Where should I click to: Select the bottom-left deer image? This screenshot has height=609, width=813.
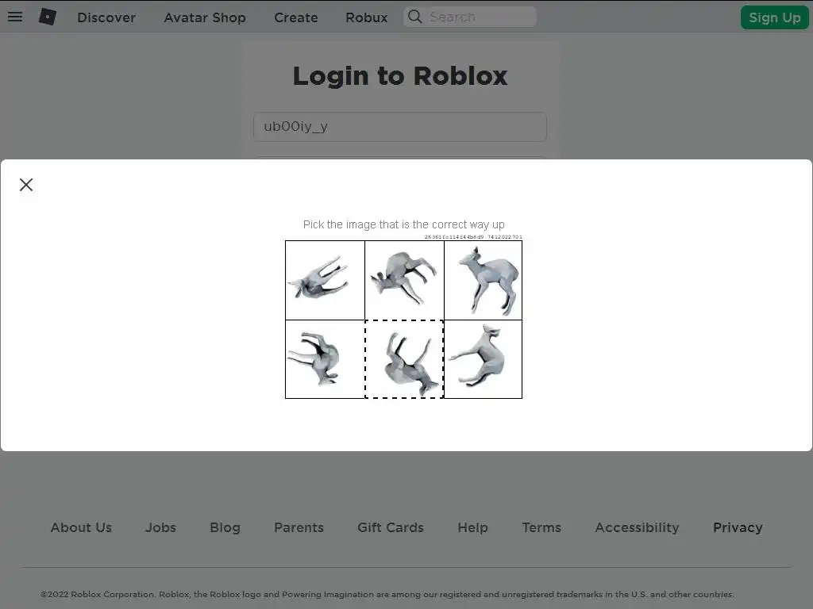tap(325, 359)
